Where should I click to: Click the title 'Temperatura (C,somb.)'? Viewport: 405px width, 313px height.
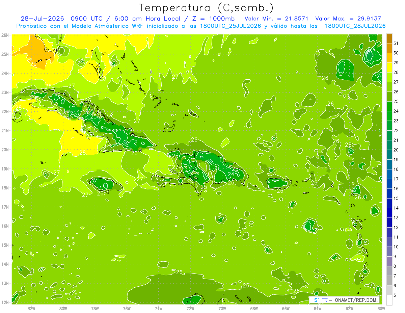(206, 8)
